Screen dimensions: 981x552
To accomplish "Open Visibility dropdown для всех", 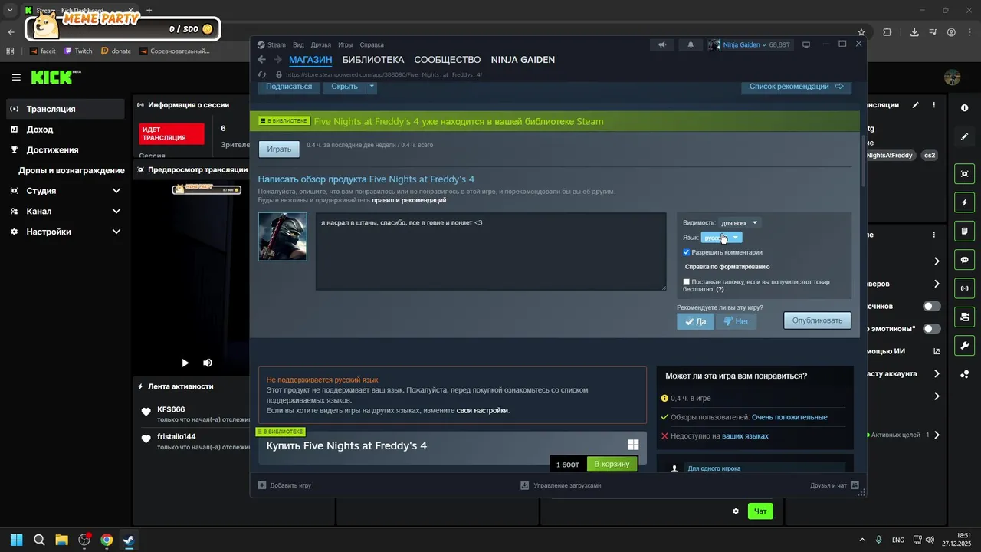I will [x=739, y=223].
